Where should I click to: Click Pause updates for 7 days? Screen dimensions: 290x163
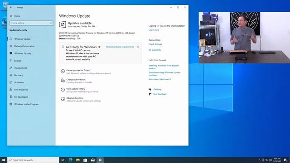point(78,71)
